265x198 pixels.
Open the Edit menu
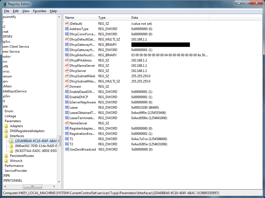15,11
